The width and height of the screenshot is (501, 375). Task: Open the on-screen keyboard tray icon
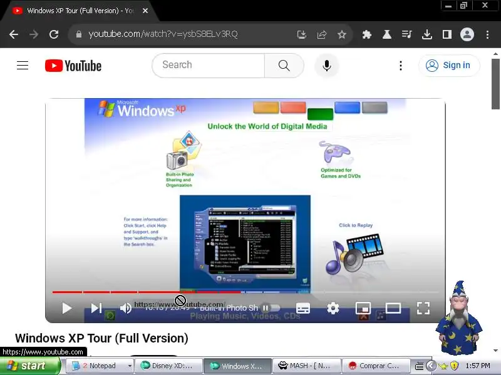[x=420, y=366]
